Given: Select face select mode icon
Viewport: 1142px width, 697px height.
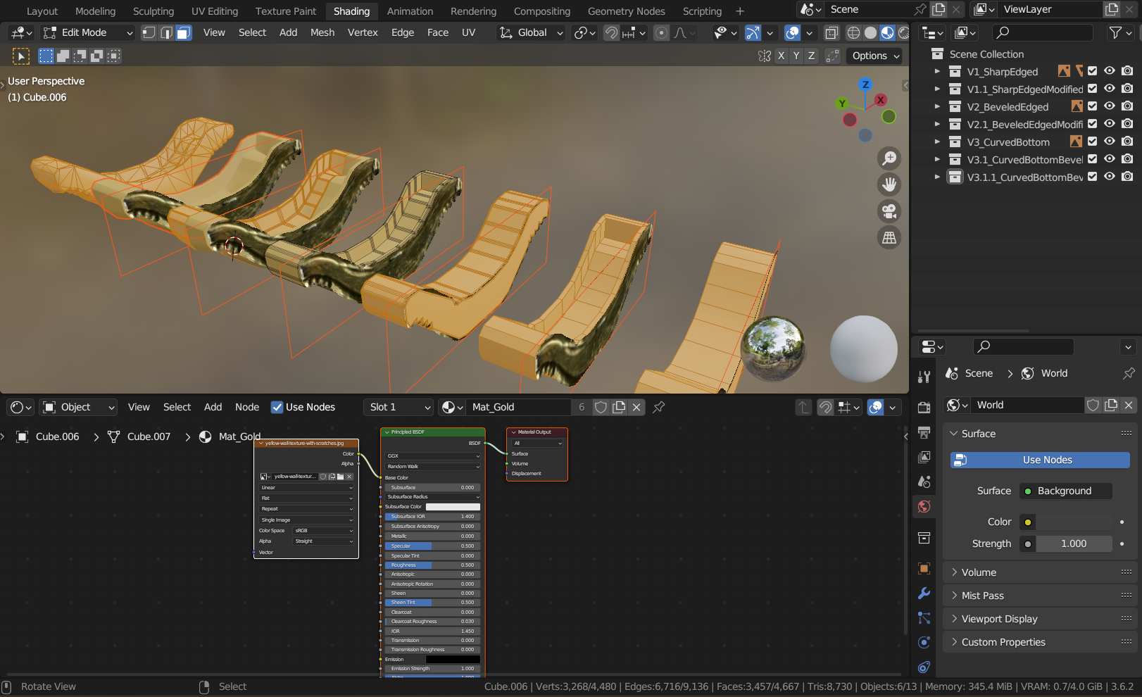Looking at the screenshot, I should (x=184, y=32).
